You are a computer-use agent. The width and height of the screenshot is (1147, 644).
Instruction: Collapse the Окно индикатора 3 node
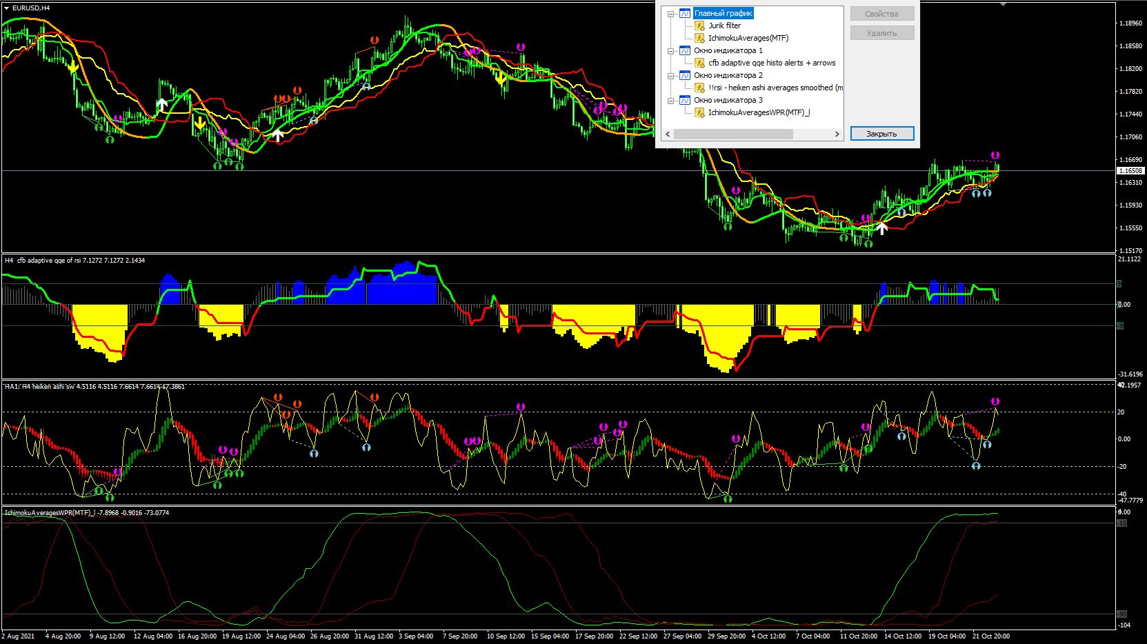(670, 101)
